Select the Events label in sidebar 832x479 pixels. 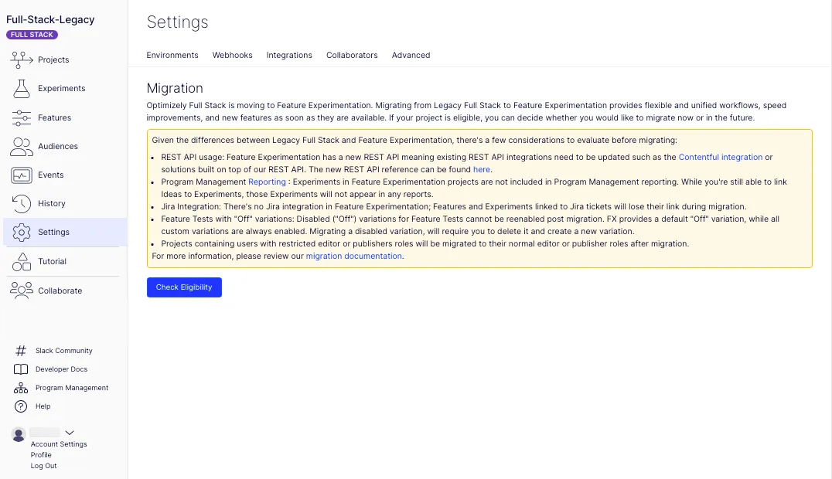click(x=51, y=175)
